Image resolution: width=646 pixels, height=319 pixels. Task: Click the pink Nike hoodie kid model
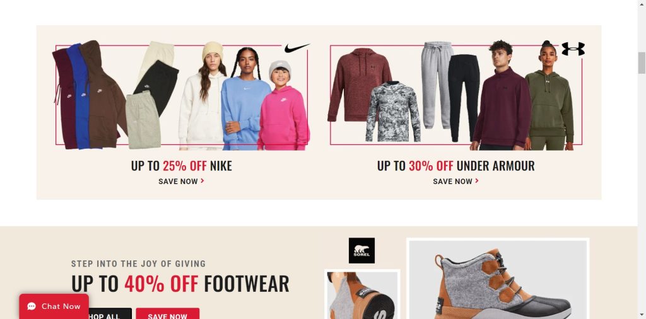(x=283, y=107)
